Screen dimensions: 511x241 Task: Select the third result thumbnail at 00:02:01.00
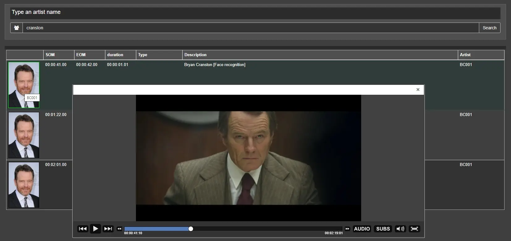(x=24, y=185)
